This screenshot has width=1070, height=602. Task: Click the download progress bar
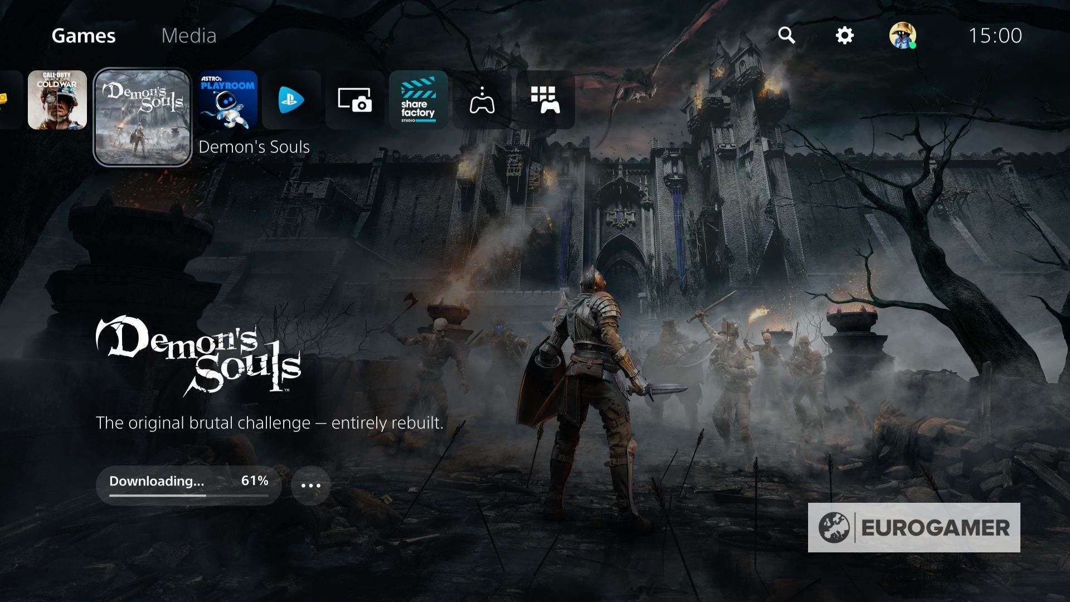pyautogui.click(x=189, y=495)
